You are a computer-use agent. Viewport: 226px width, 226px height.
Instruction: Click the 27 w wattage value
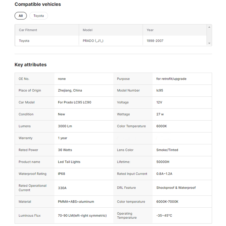[x=160, y=114]
